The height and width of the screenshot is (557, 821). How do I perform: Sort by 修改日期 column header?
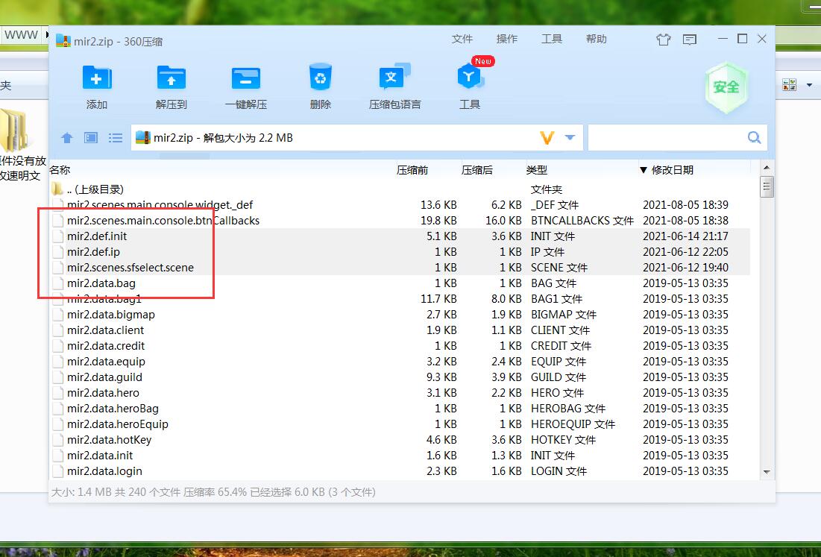click(672, 170)
